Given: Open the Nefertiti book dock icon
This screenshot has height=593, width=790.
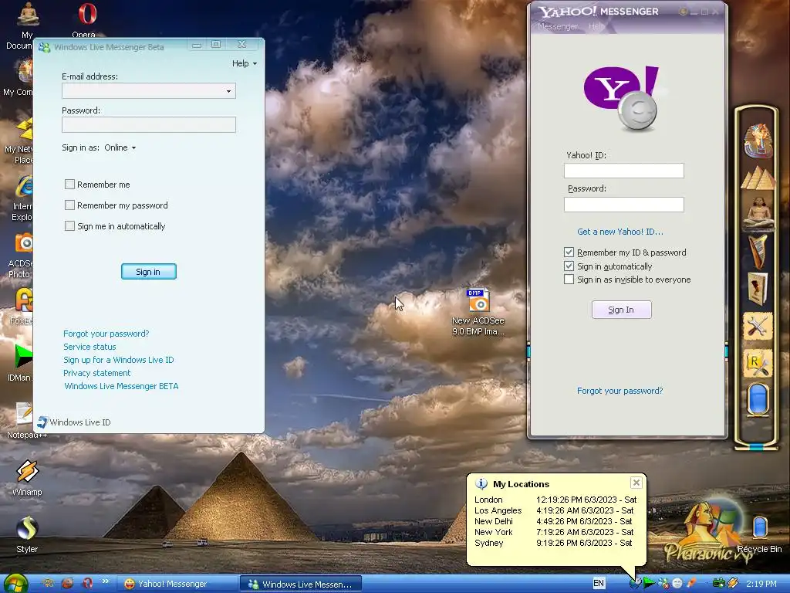Looking at the screenshot, I should point(758,289).
